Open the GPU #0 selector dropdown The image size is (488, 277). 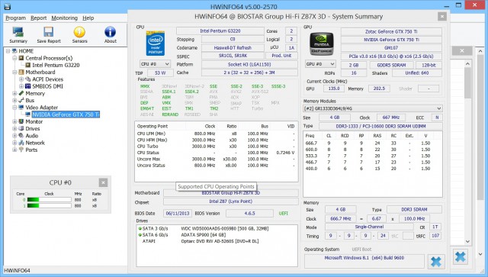[320, 64]
